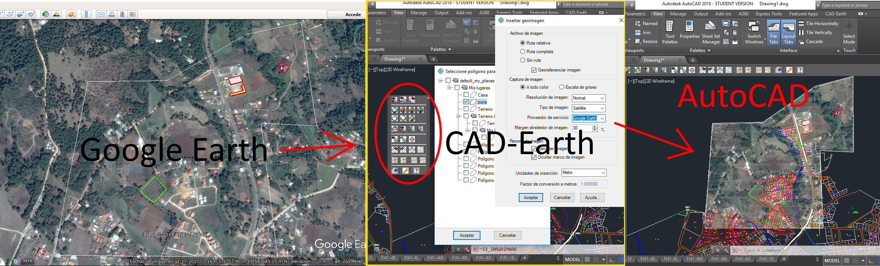The height and width of the screenshot is (266, 880).
Task: Click Tile Horizontally in Interface panel
Action: click(819, 24)
